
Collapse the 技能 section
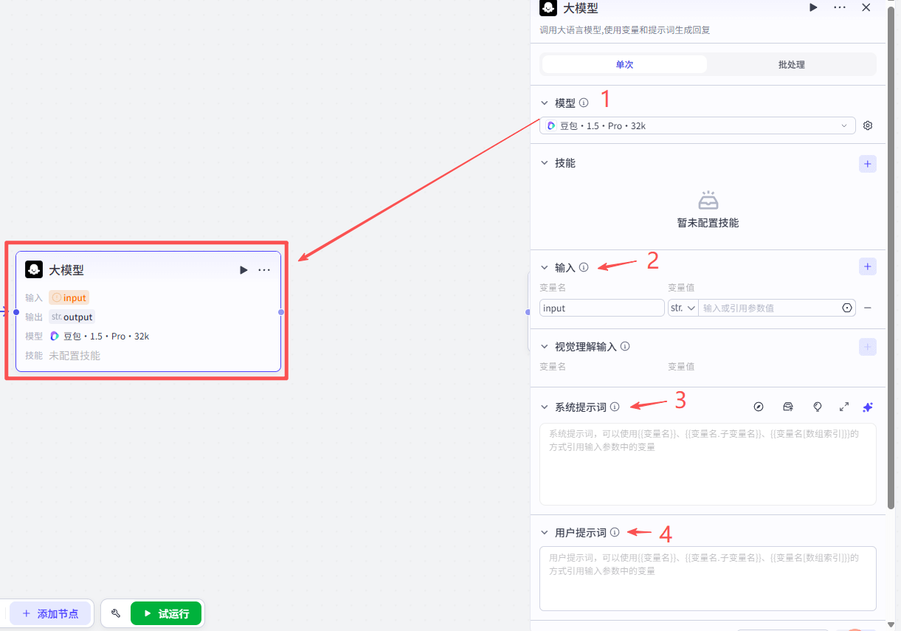pos(544,163)
